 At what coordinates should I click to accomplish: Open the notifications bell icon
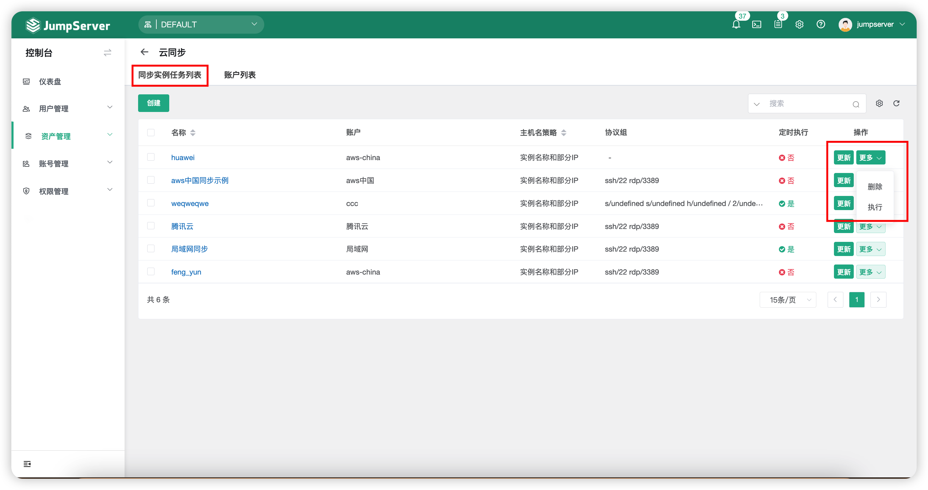tap(736, 25)
